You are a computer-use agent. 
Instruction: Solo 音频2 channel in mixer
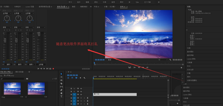coord(18,30)
